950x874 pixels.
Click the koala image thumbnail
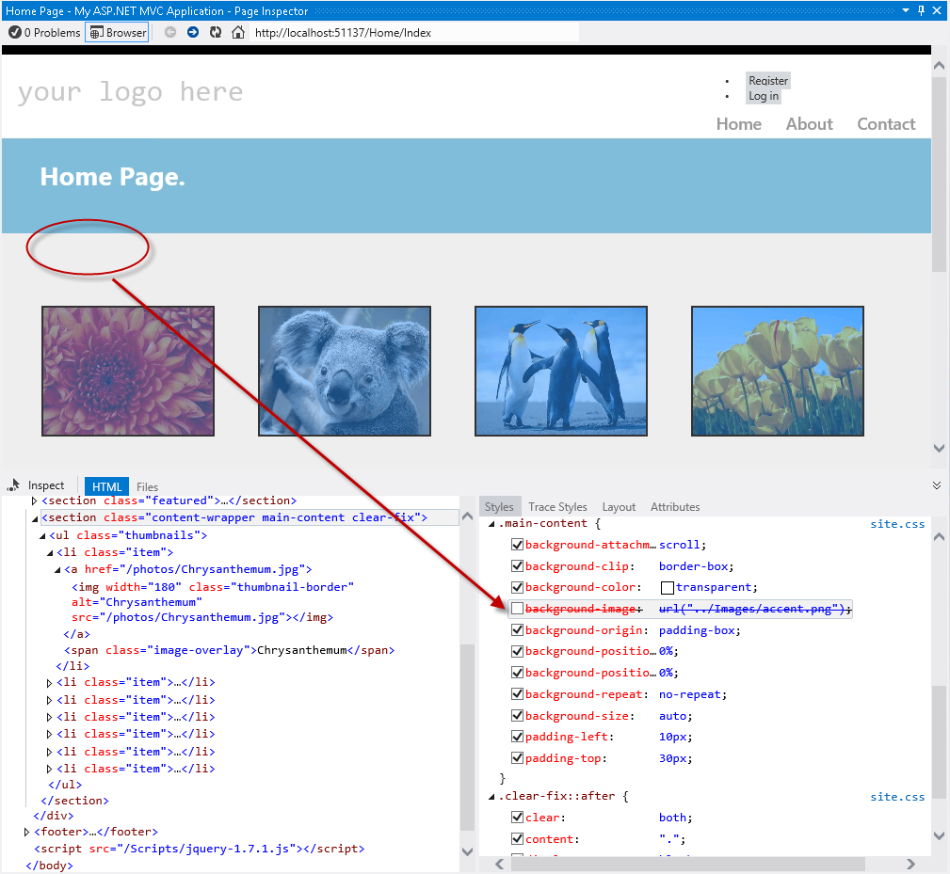(344, 370)
